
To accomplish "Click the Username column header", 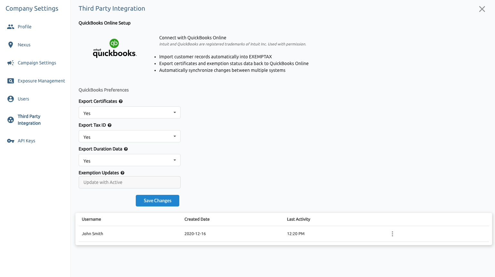I will (x=91, y=219).
